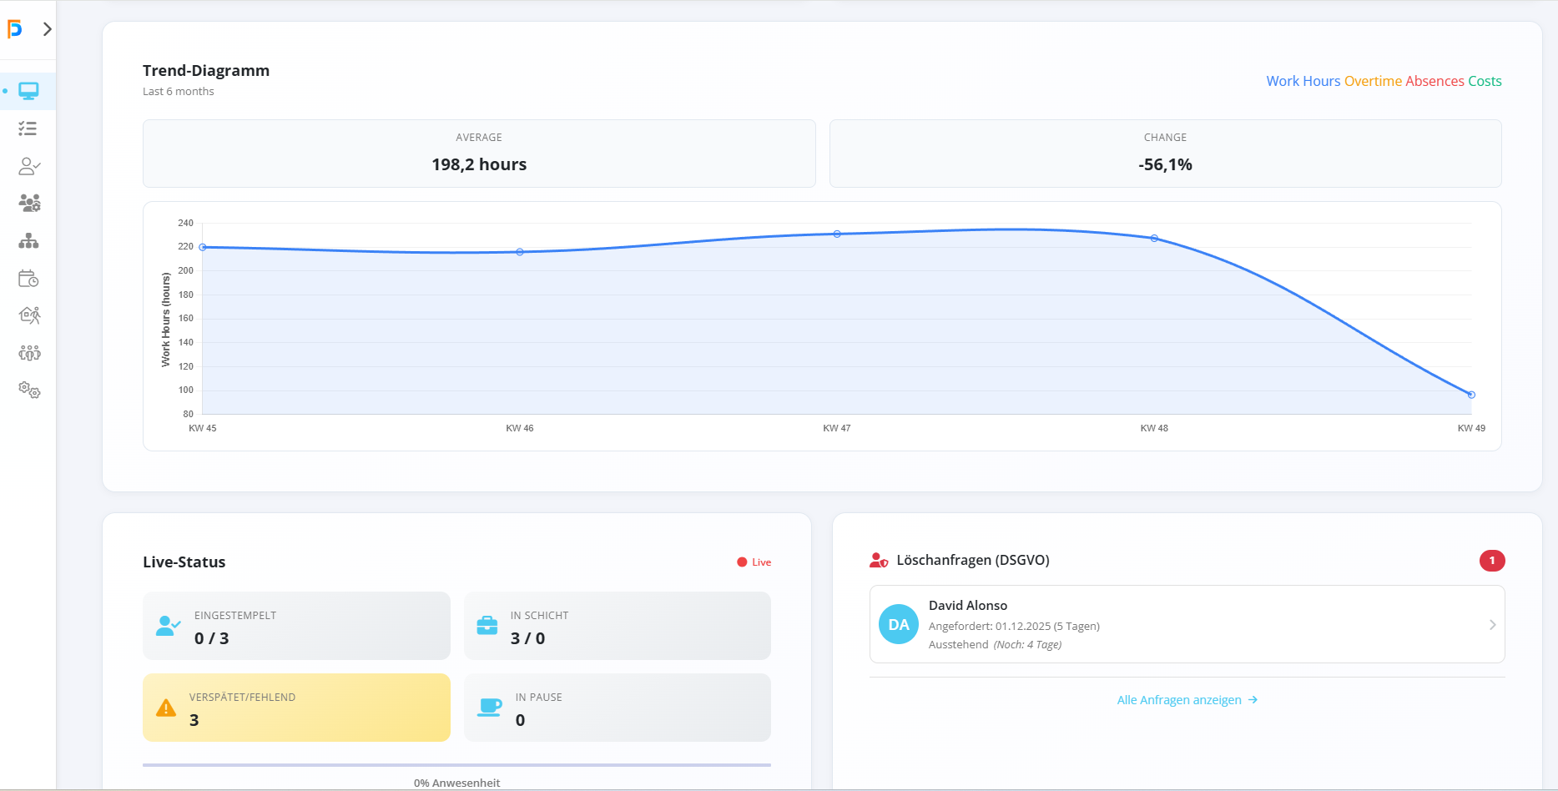Expand David Alonso's deletion request chevron
The image size is (1558, 791).
pos(1494,624)
